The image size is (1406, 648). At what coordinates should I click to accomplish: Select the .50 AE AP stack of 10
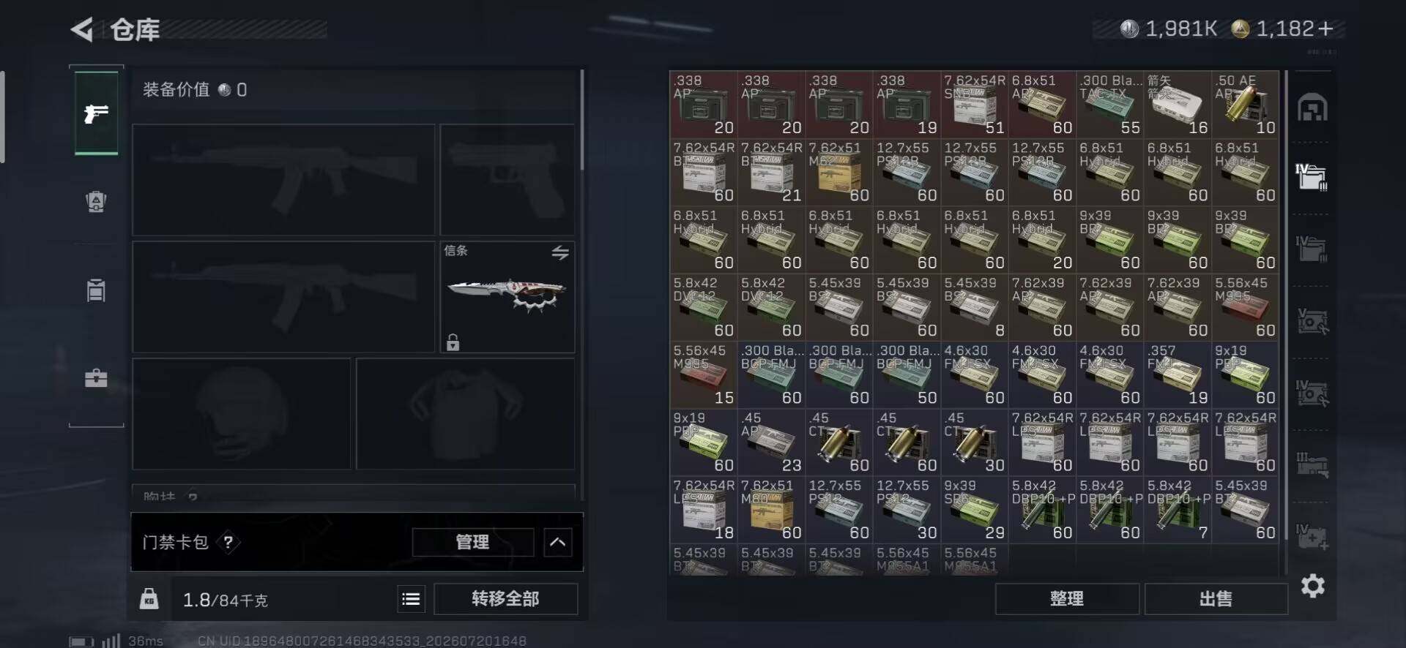pos(1246,105)
